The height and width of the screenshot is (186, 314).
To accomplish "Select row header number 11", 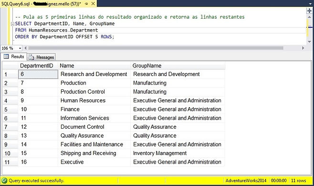I will [10, 162].
